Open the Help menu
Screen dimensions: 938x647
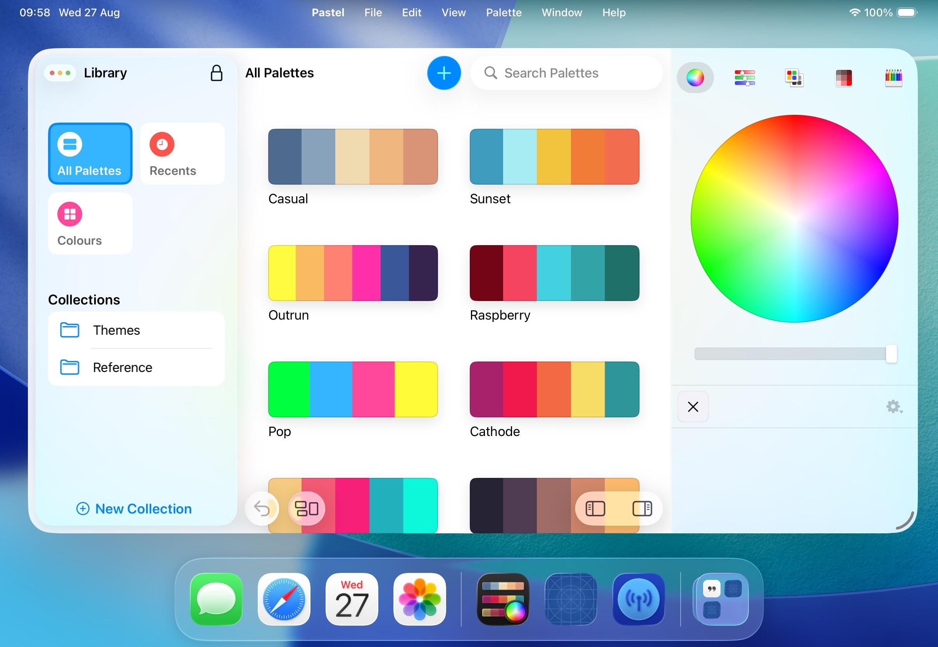[614, 12]
